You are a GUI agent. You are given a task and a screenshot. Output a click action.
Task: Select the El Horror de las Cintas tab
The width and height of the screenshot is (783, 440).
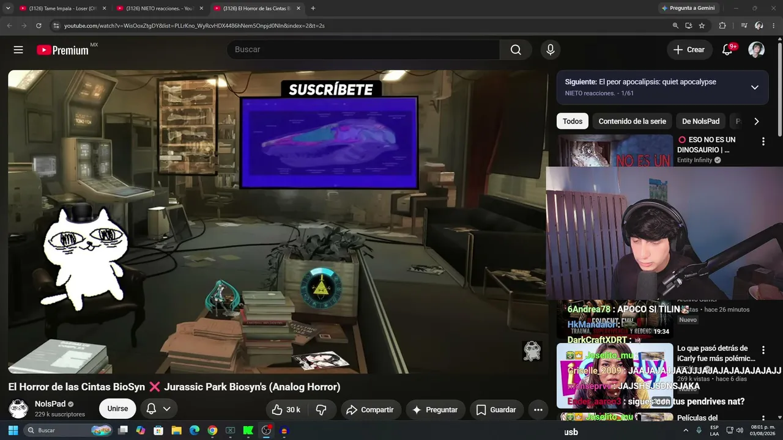[x=258, y=9]
